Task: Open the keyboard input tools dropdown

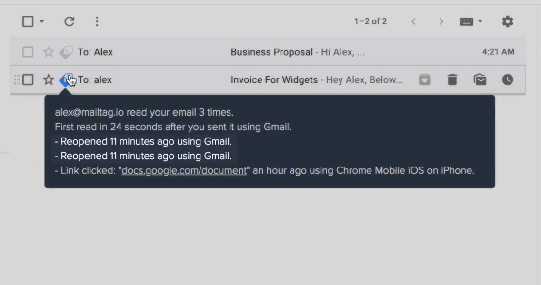Action: click(x=471, y=21)
